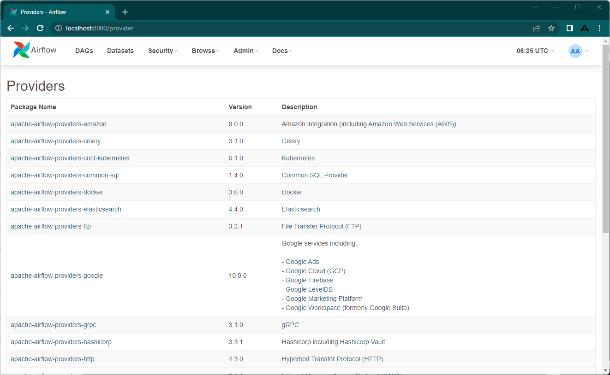The height and width of the screenshot is (375, 610).
Task: Toggle browser side panel icon
Action: (x=570, y=28)
